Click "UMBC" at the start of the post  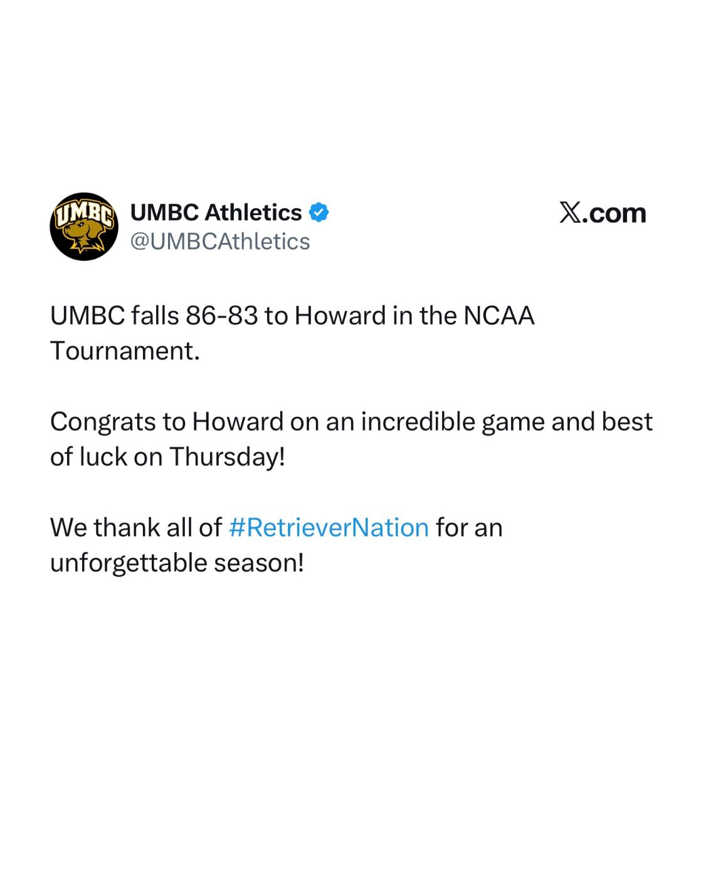tap(87, 316)
